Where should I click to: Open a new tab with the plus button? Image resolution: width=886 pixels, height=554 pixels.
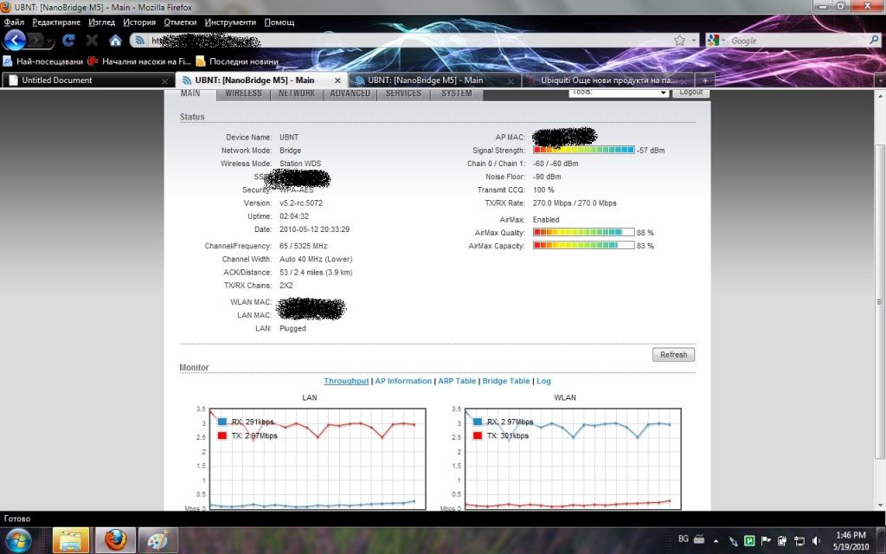705,81
